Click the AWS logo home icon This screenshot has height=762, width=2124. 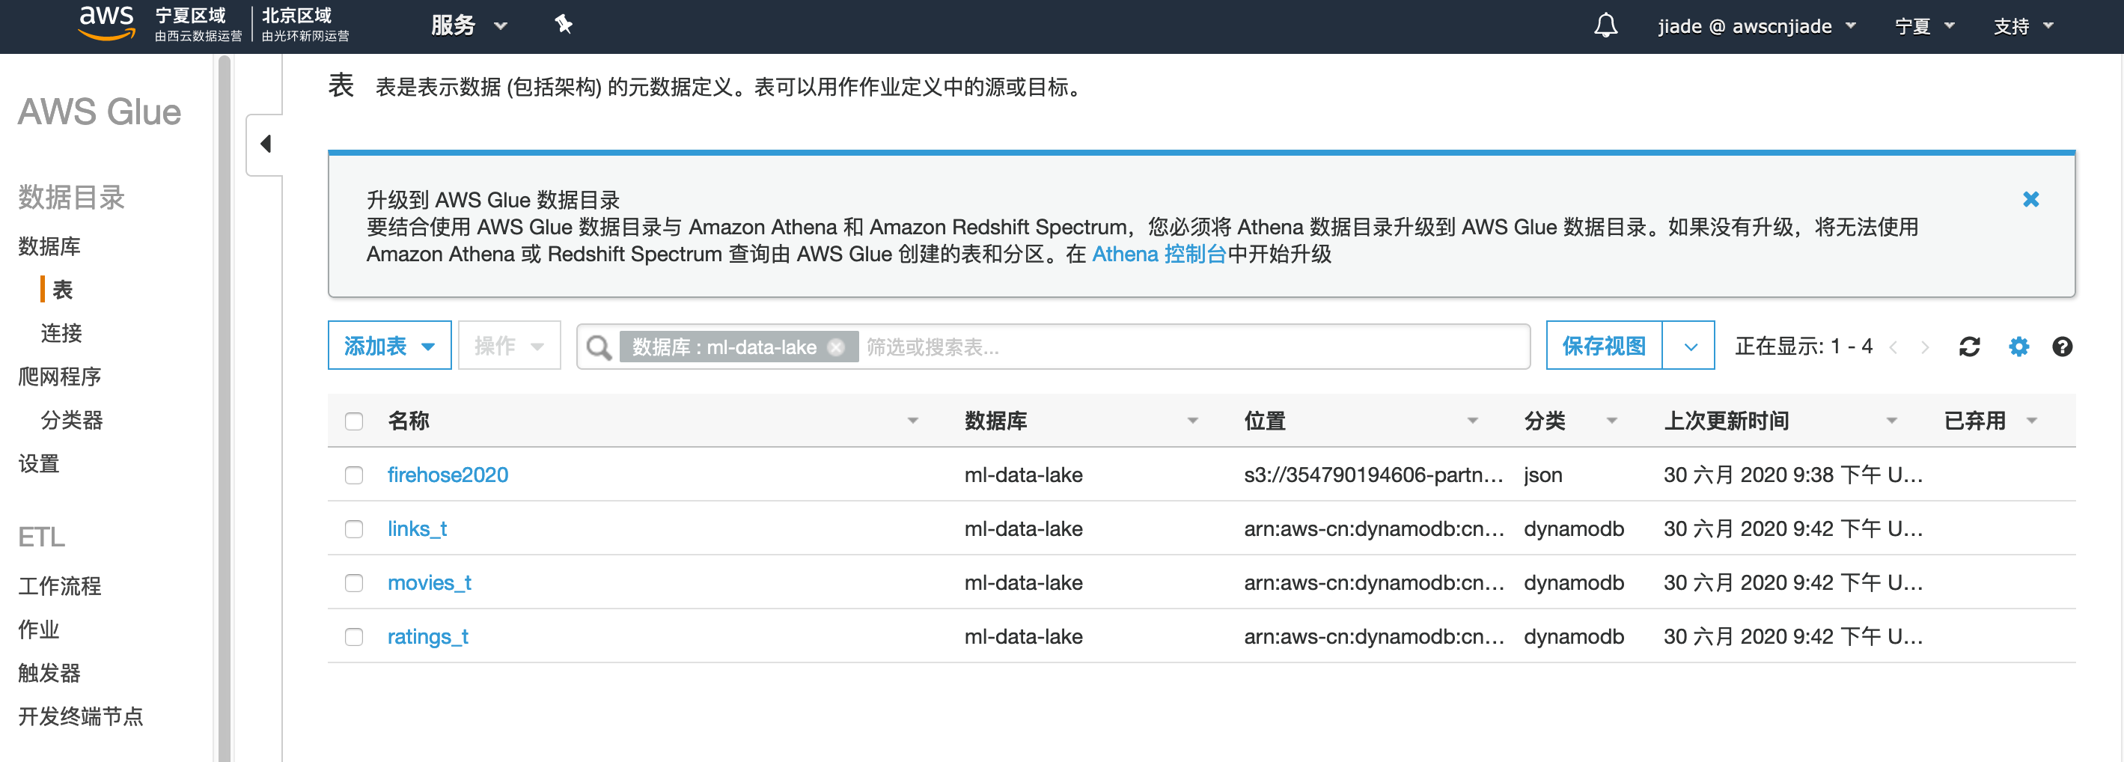106,23
